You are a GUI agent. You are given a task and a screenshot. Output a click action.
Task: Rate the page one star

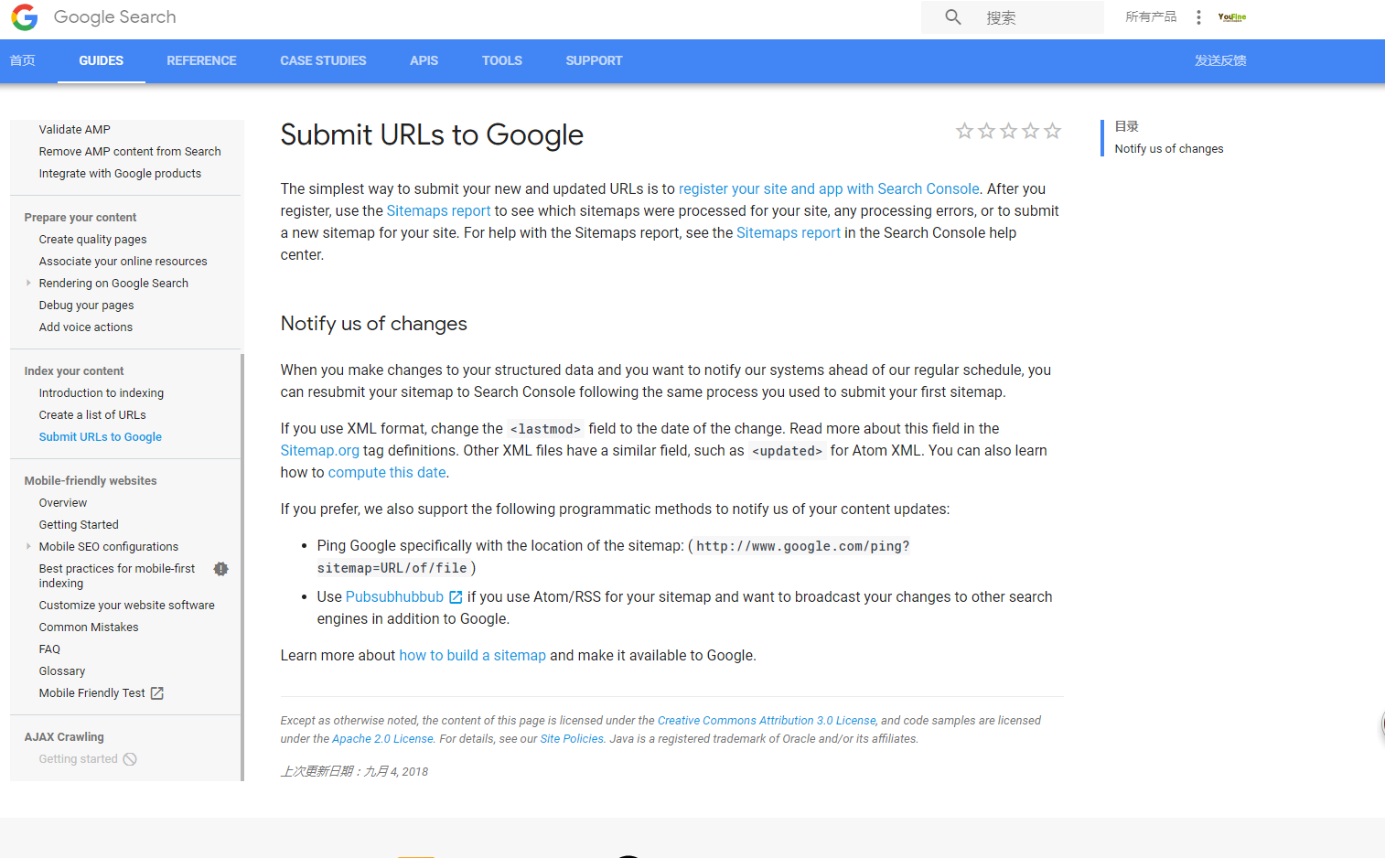point(964,131)
